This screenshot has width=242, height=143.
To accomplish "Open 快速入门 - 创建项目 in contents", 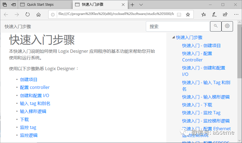I will click(x=201, y=46).
